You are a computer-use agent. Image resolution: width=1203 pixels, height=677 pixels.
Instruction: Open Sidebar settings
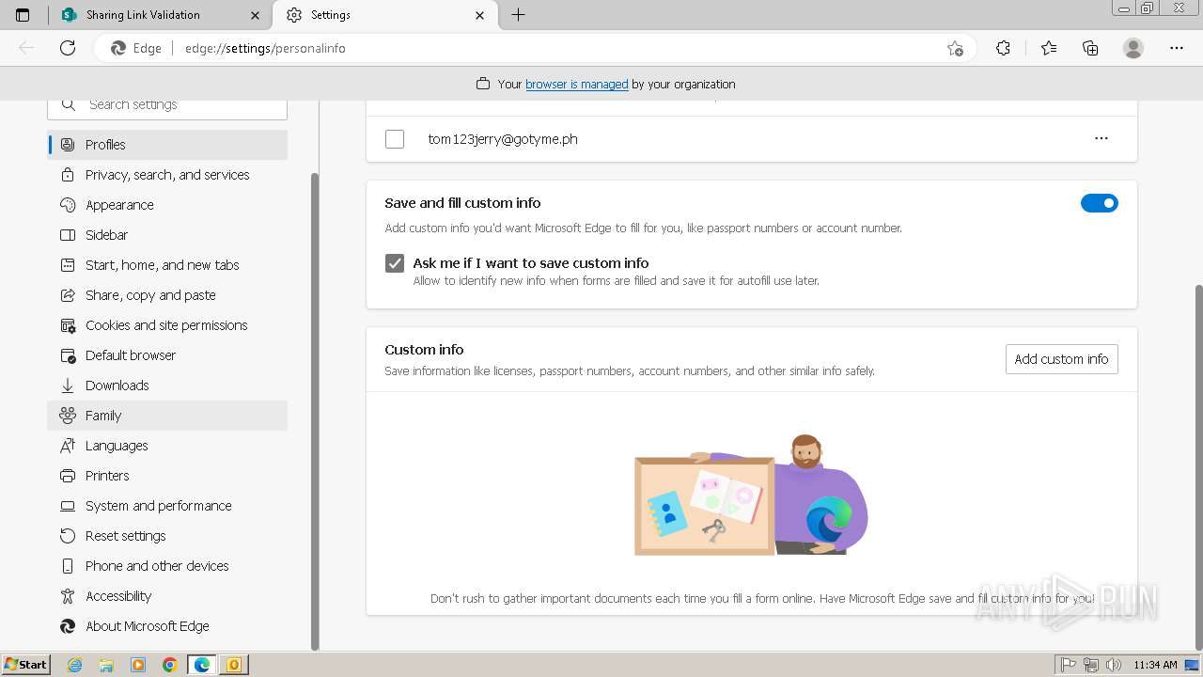[x=167, y=235]
